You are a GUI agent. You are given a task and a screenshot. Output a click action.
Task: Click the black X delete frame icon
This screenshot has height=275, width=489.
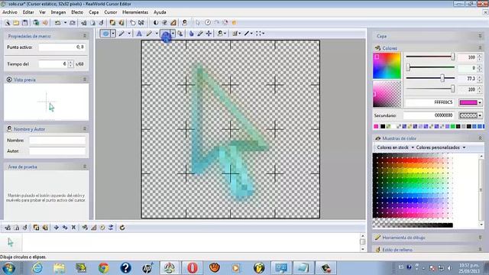pyautogui.click(x=73, y=228)
